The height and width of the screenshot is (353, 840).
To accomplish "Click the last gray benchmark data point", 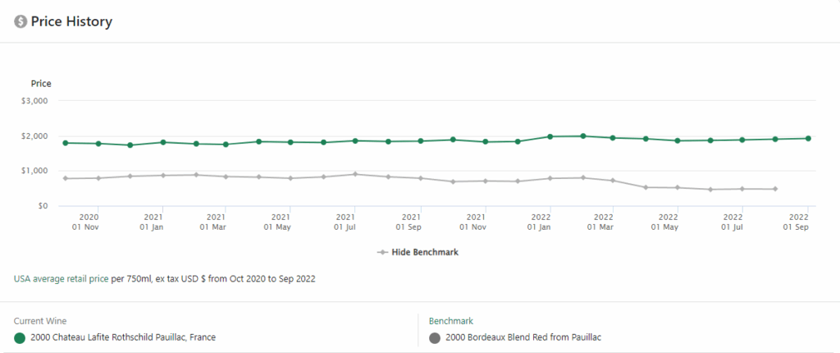I will coord(775,189).
